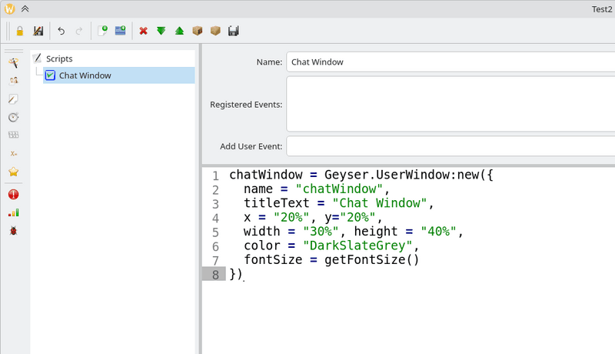615x354 pixels.
Task: Click the "40%" height value on line 5
Action: coord(438,231)
